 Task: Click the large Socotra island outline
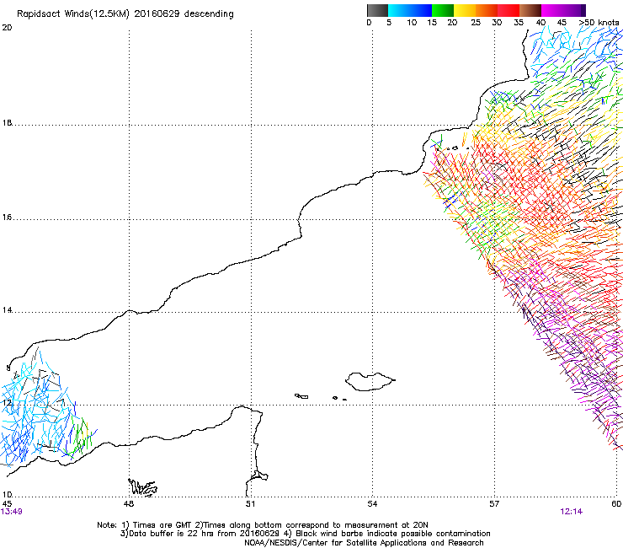(370, 382)
